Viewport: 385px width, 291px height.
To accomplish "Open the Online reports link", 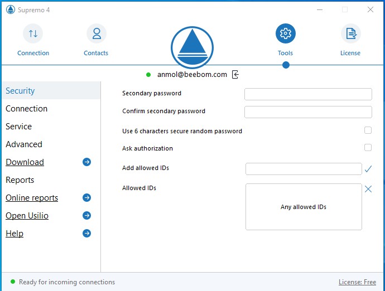I will [x=32, y=198].
